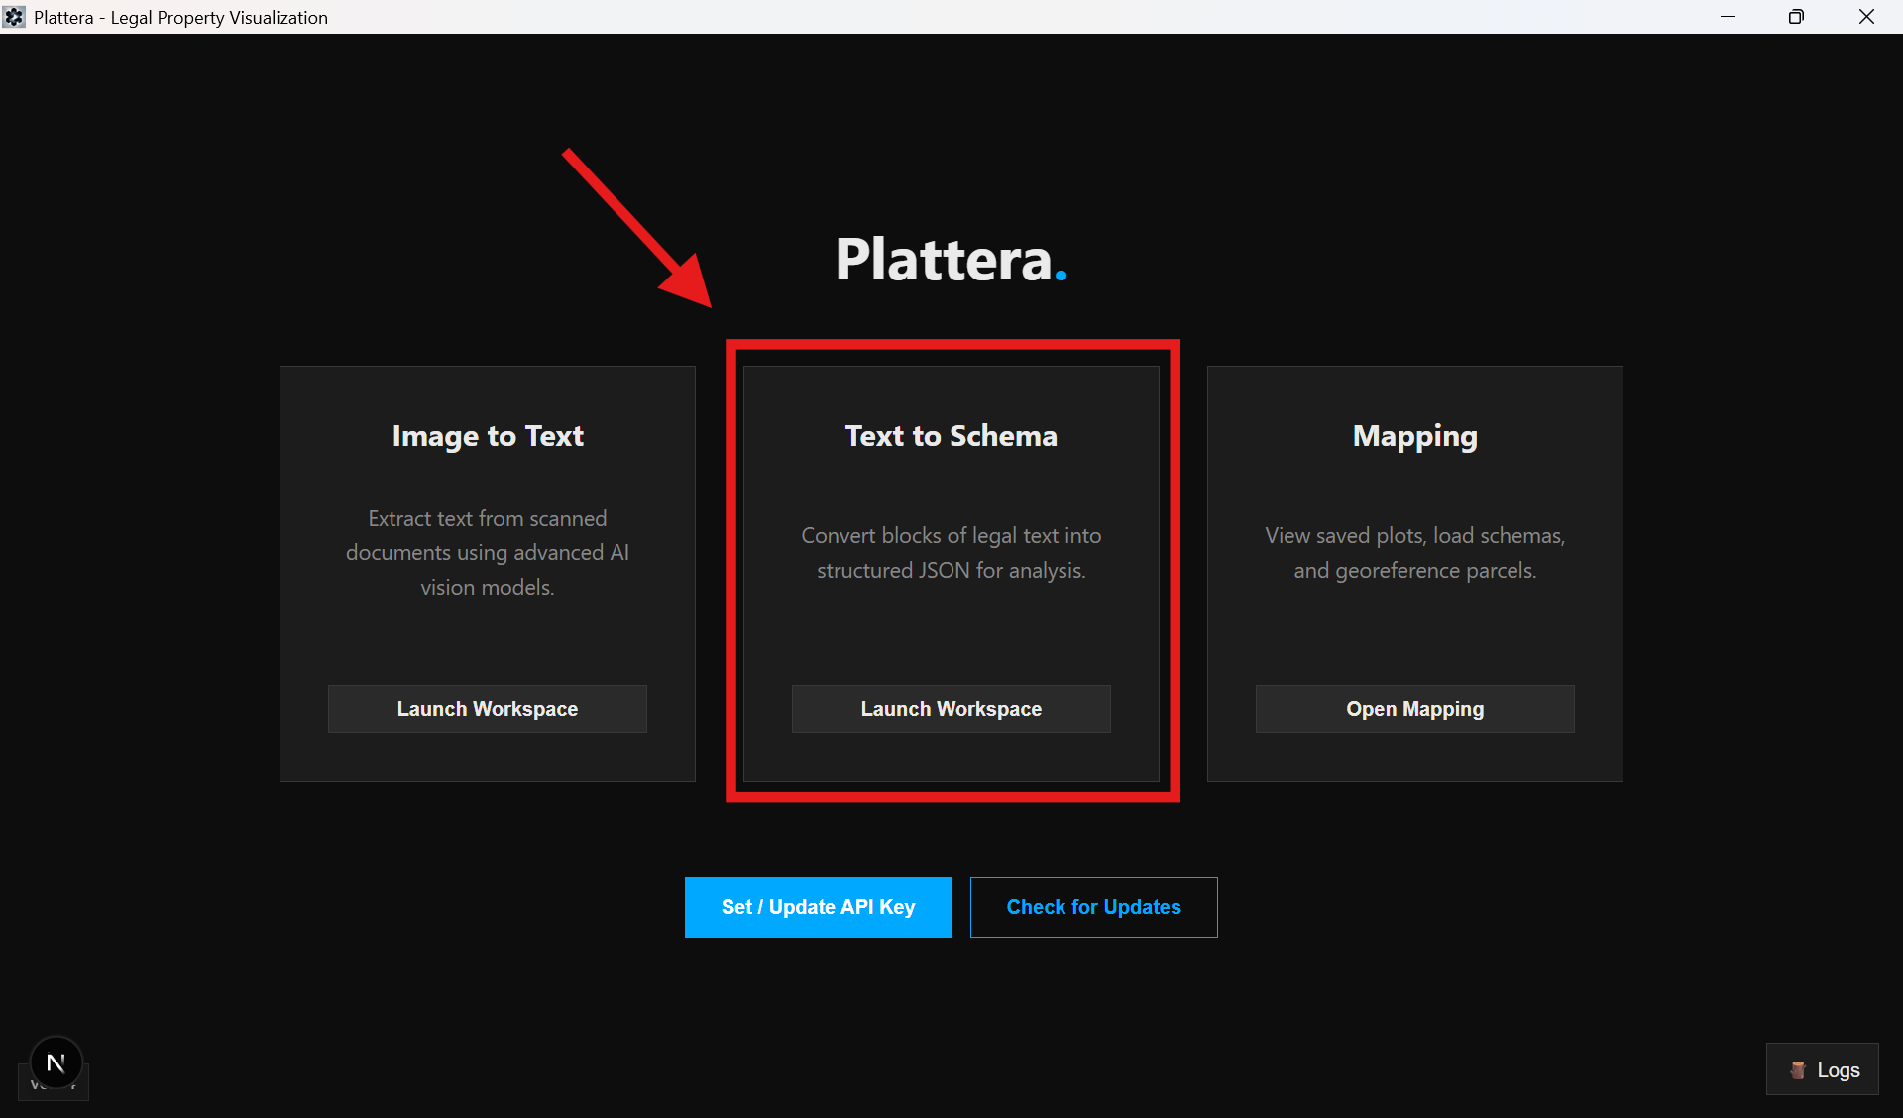The image size is (1903, 1118).
Task: Open the Logs panel
Action: pyautogui.click(x=1822, y=1069)
